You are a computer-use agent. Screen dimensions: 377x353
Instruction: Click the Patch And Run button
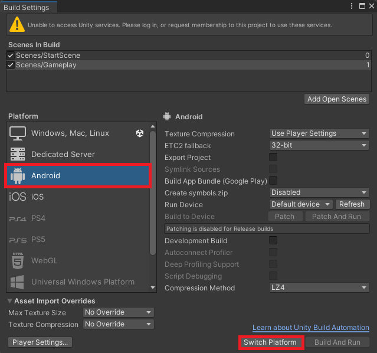pyautogui.click(x=337, y=217)
